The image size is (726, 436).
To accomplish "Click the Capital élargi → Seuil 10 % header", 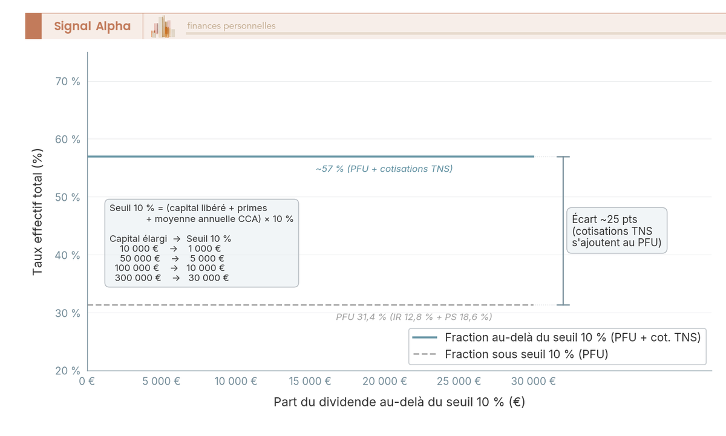I will pos(170,239).
